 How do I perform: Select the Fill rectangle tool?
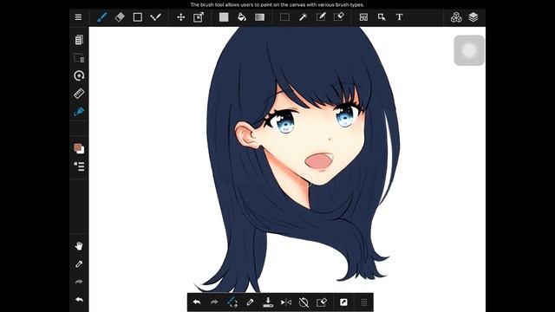(224, 17)
